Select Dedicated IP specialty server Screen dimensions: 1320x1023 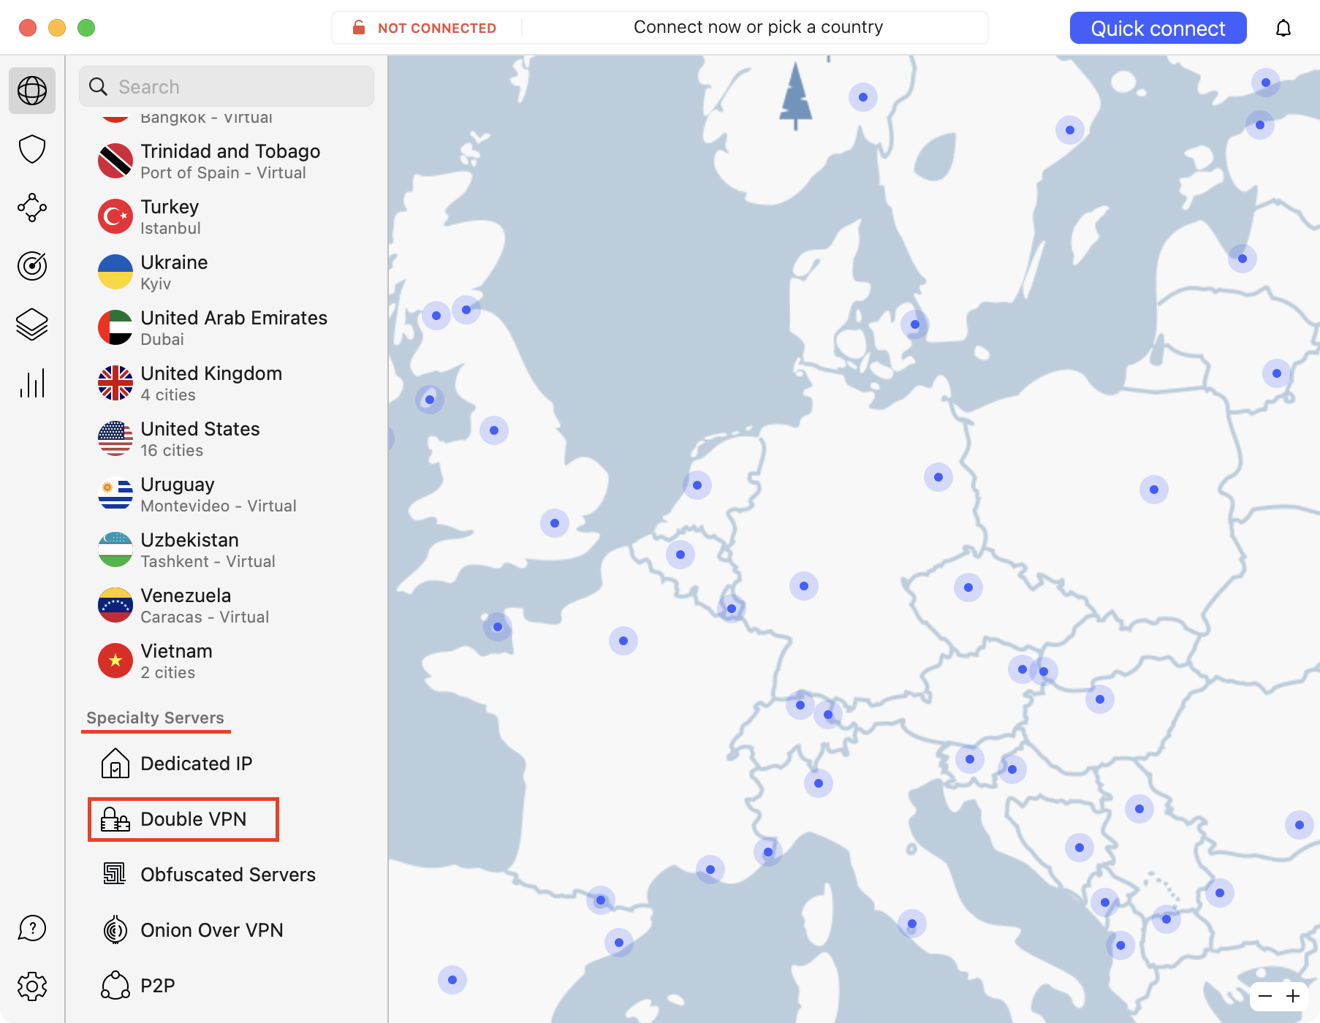[x=196, y=764]
